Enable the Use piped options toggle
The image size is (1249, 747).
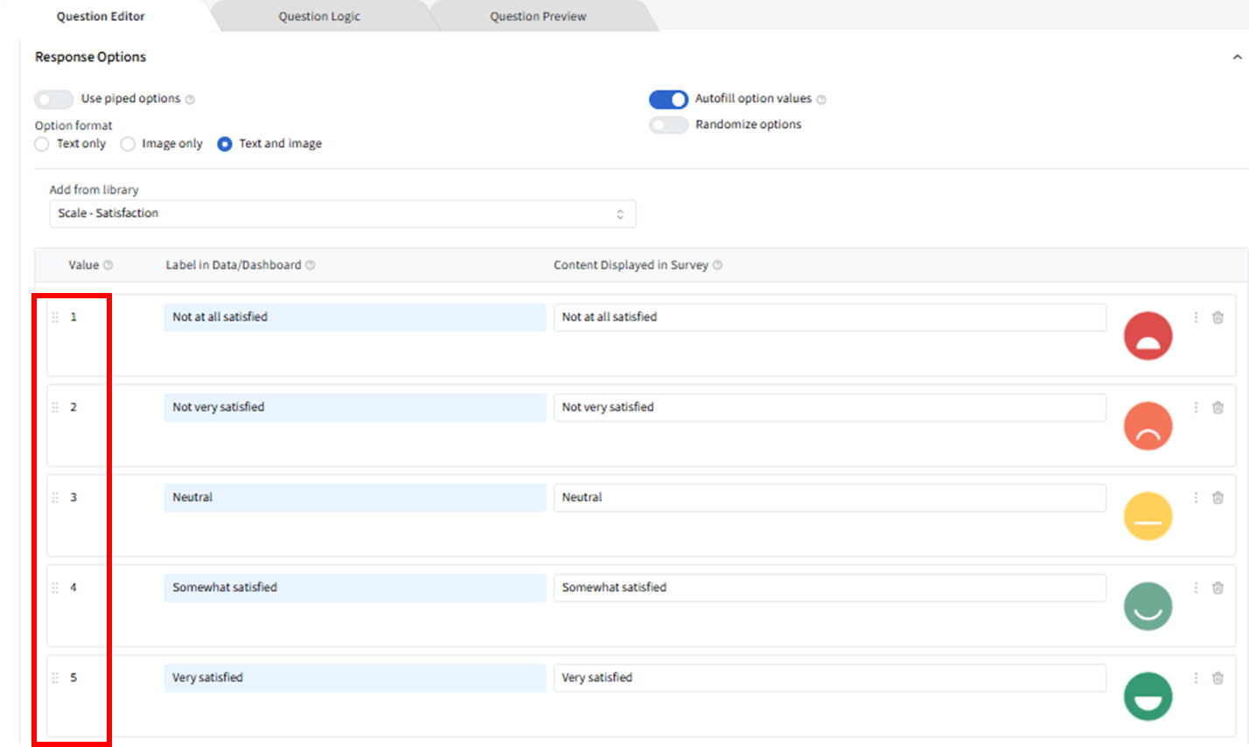click(x=54, y=99)
